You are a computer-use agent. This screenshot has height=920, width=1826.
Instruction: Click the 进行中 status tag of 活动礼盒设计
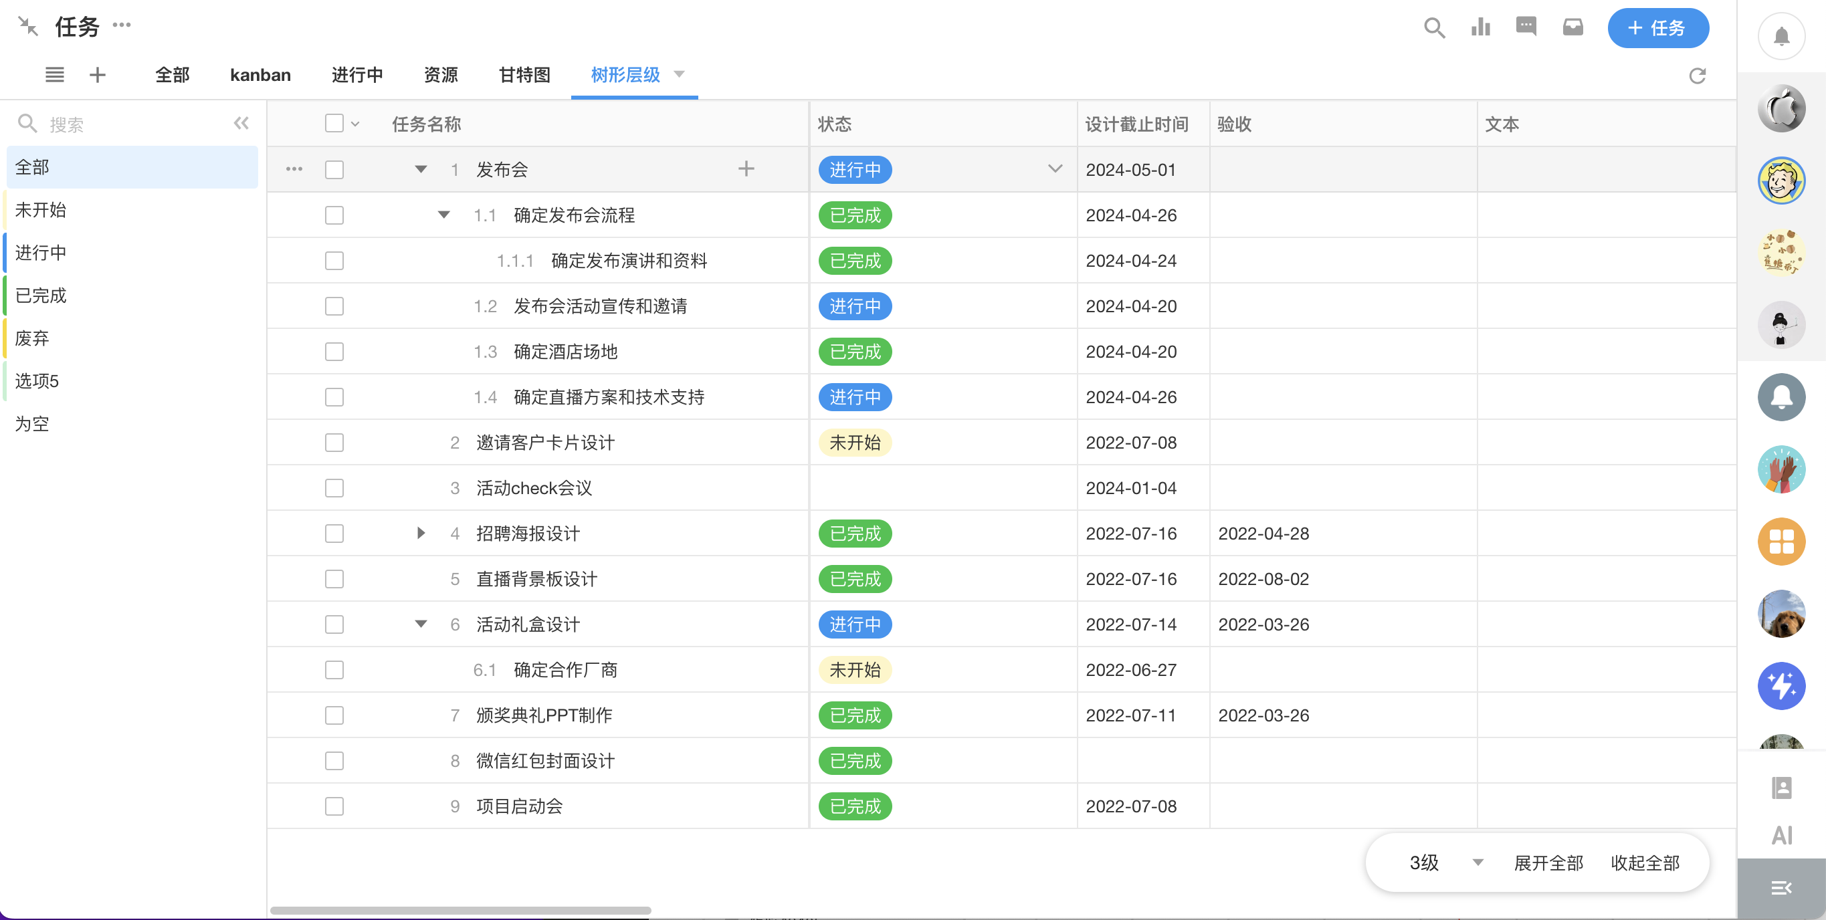coord(855,624)
